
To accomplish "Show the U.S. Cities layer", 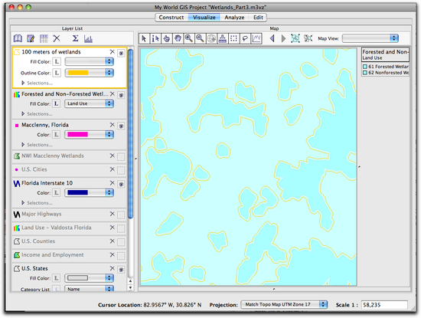I will (x=121, y=170).
